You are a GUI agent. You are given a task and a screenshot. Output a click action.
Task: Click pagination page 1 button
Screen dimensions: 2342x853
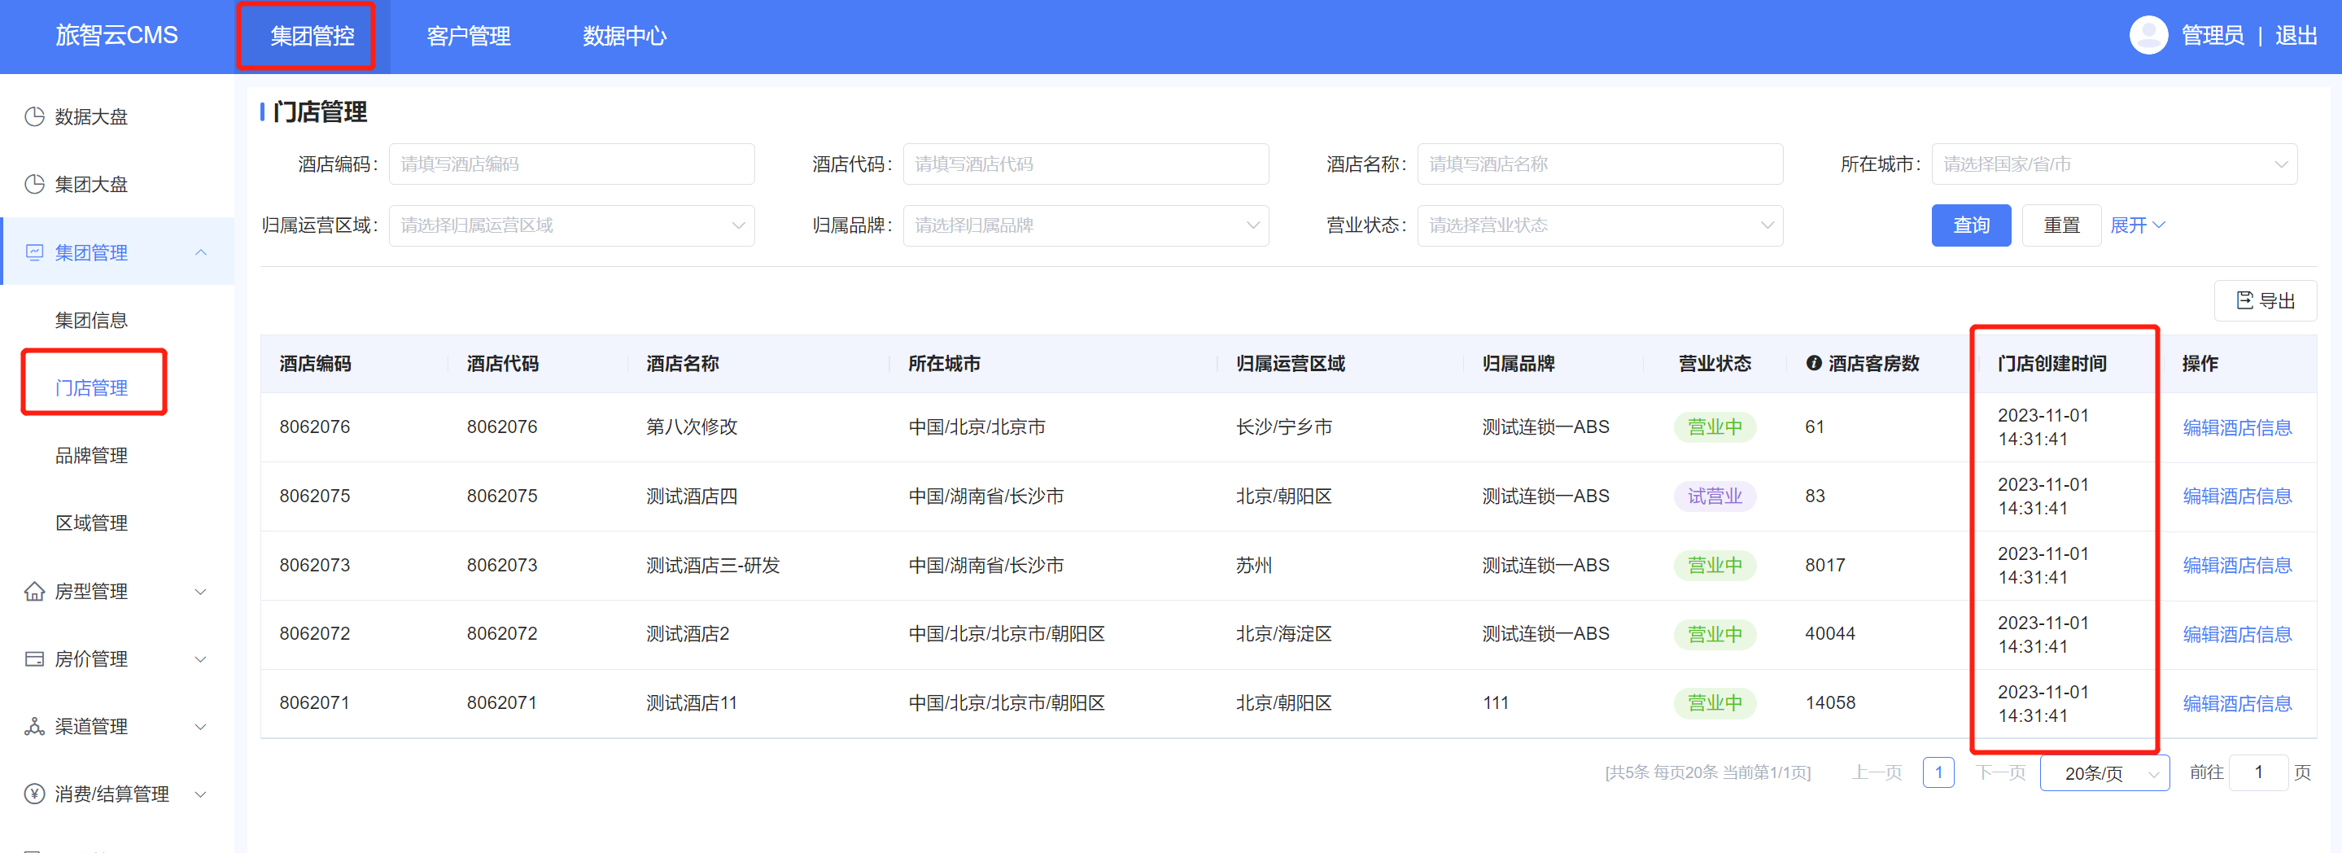pyautogui.click(x=1938, y=773)
